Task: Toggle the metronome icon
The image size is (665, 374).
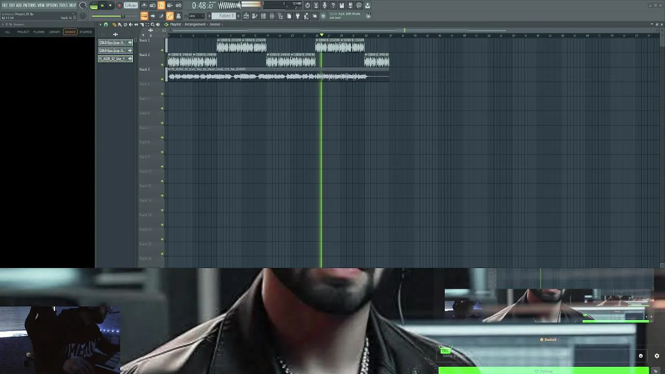Action: tap(144, 5)
